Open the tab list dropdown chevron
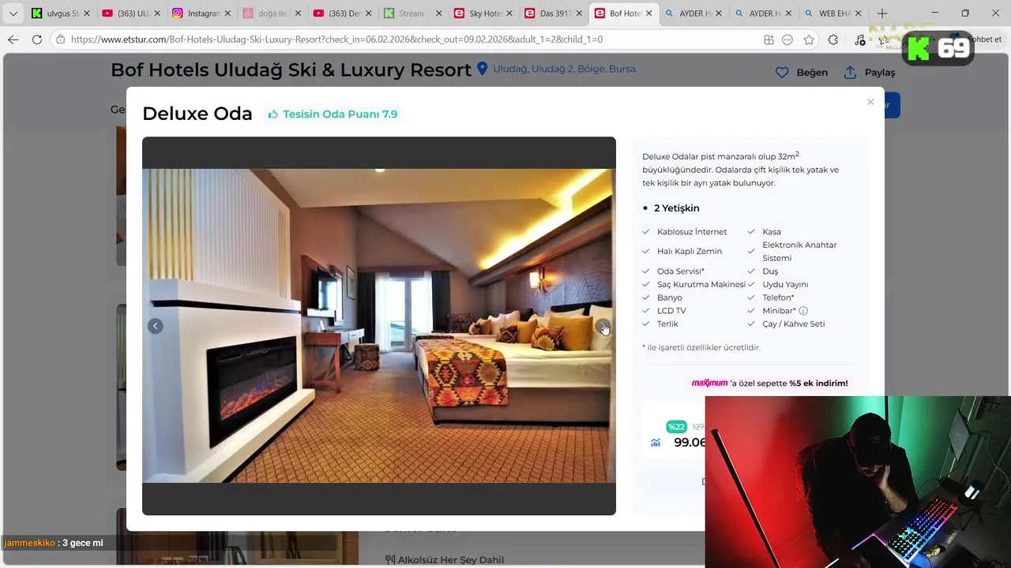The width and height of the screenshot is (1011, 568). pos(13,13)
